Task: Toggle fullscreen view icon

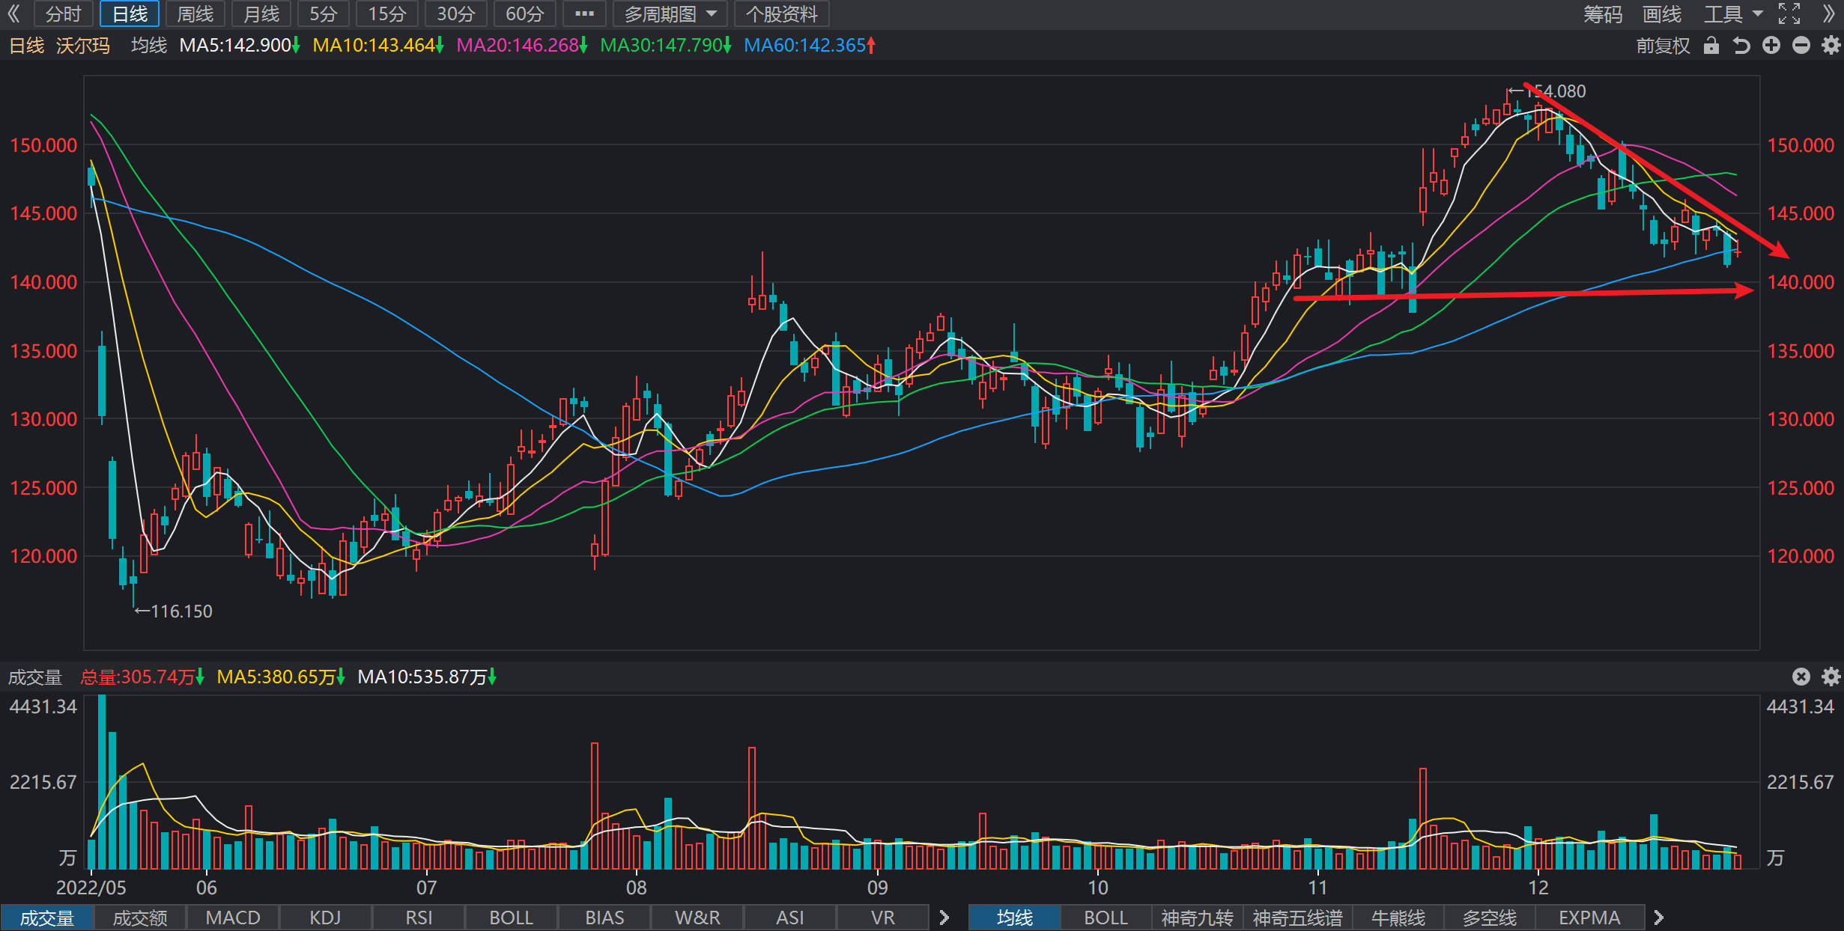Action: click(1789, 13)
